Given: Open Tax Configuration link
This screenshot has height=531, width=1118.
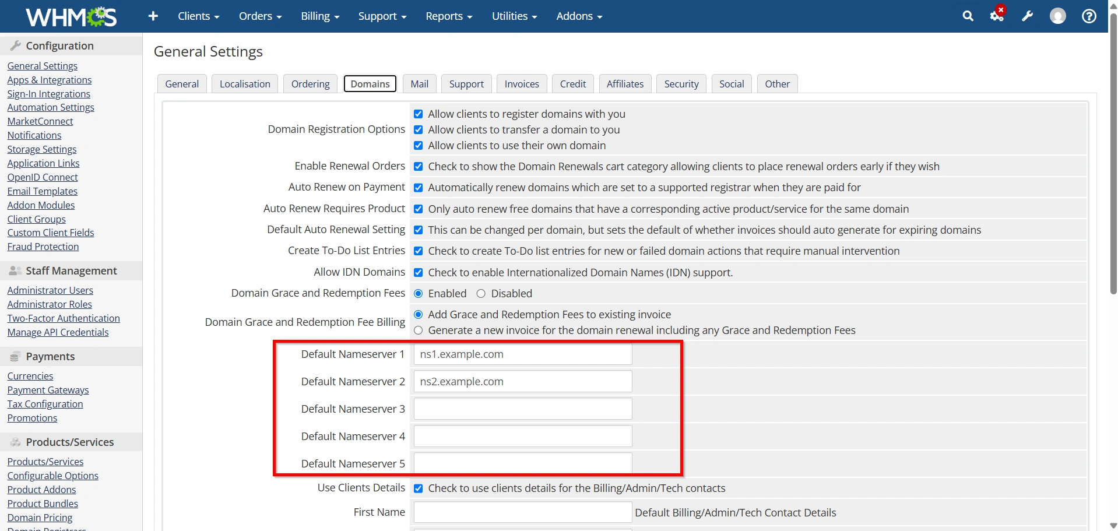Looking at the screenshot, I should (45, 404).
